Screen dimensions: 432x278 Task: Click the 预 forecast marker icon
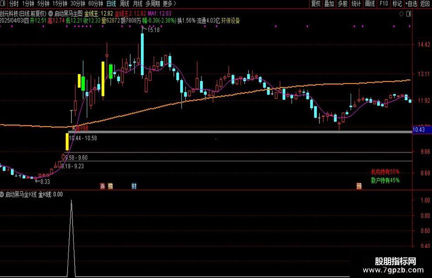359,186
